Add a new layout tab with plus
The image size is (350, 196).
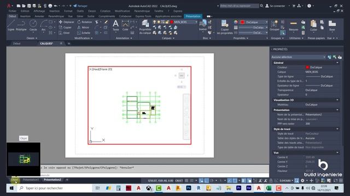point(67,180)
